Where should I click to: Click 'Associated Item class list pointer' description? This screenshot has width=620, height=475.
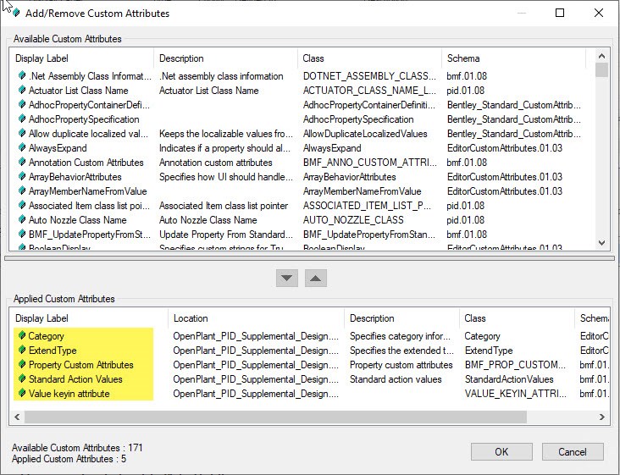click(224, 206)
